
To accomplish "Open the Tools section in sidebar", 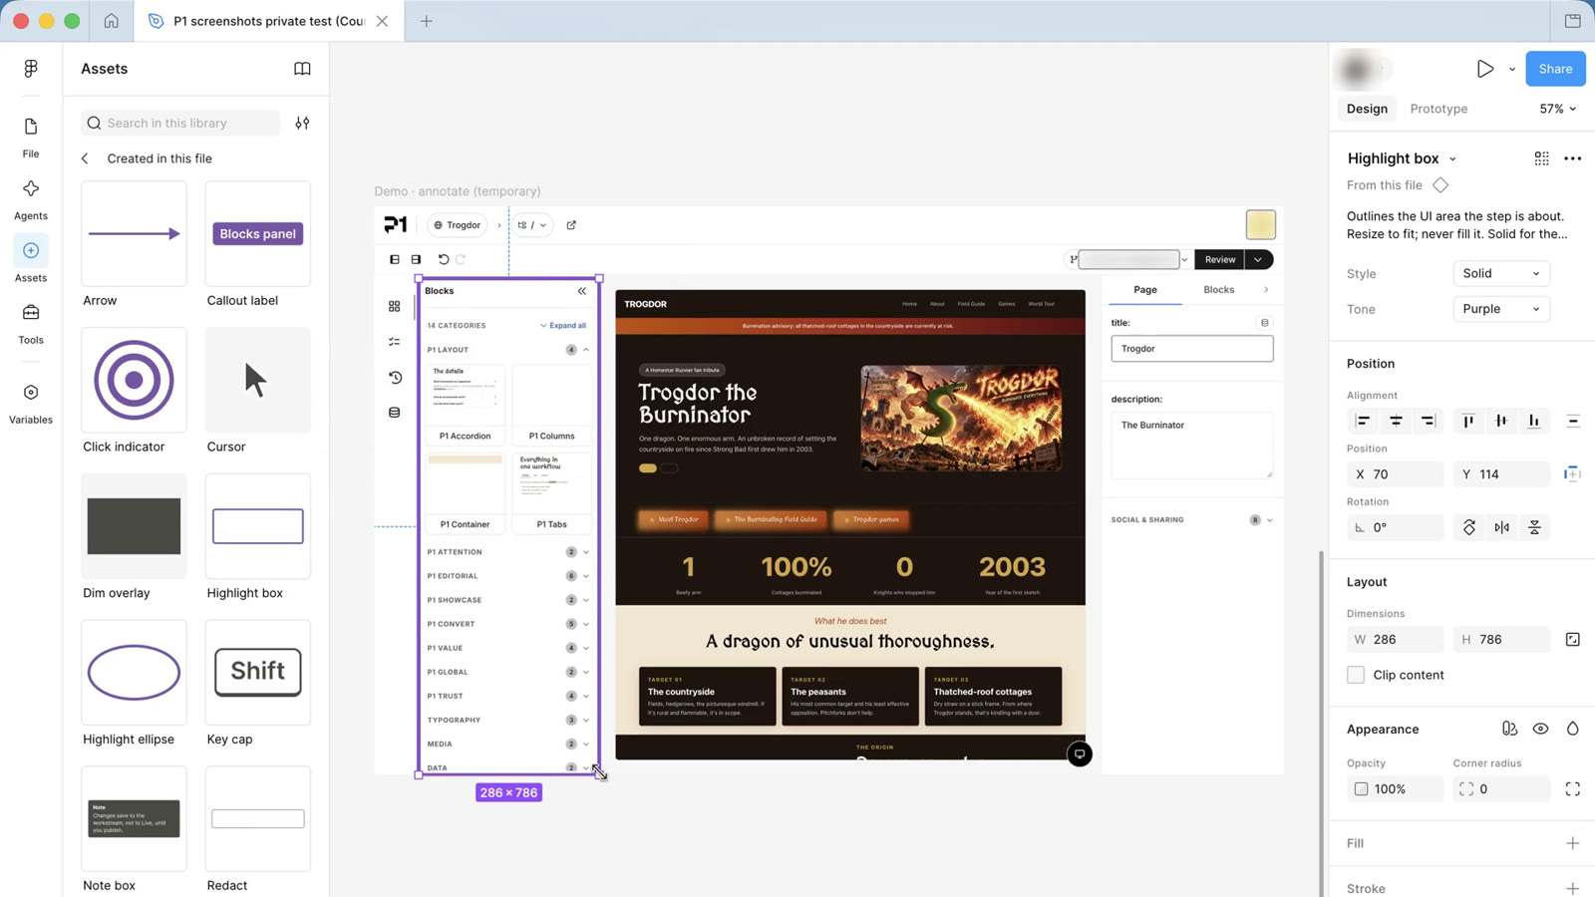I will 31,324.
